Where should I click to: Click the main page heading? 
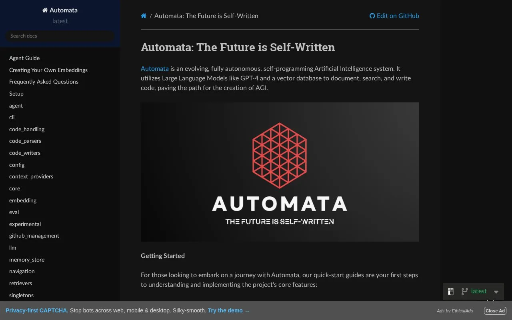tap(238, 47)
